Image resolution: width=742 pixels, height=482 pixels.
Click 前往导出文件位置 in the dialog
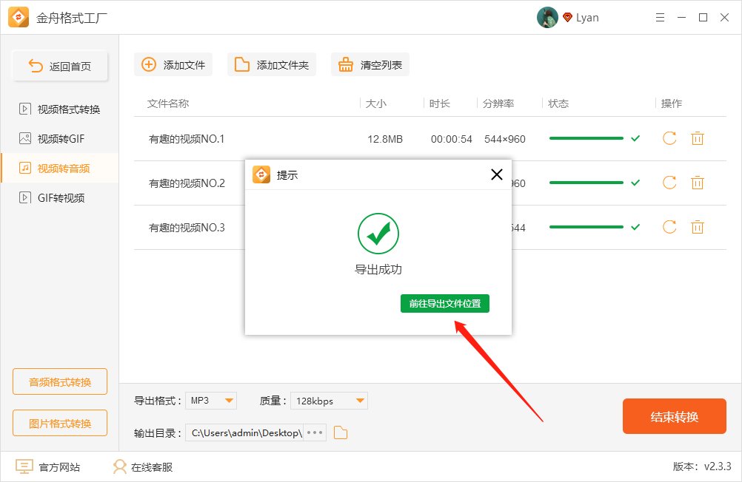(x=444, y=303)
